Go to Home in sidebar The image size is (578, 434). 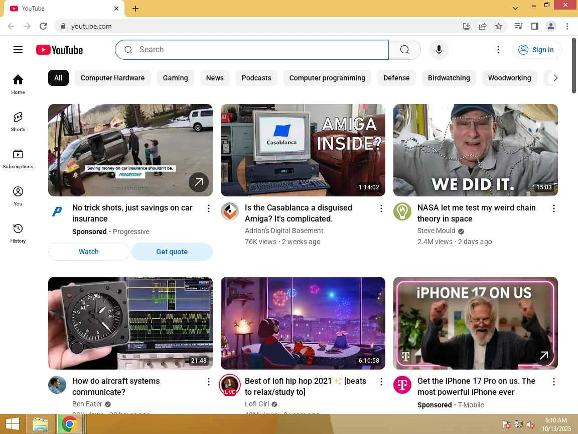[x=18, y=84]
